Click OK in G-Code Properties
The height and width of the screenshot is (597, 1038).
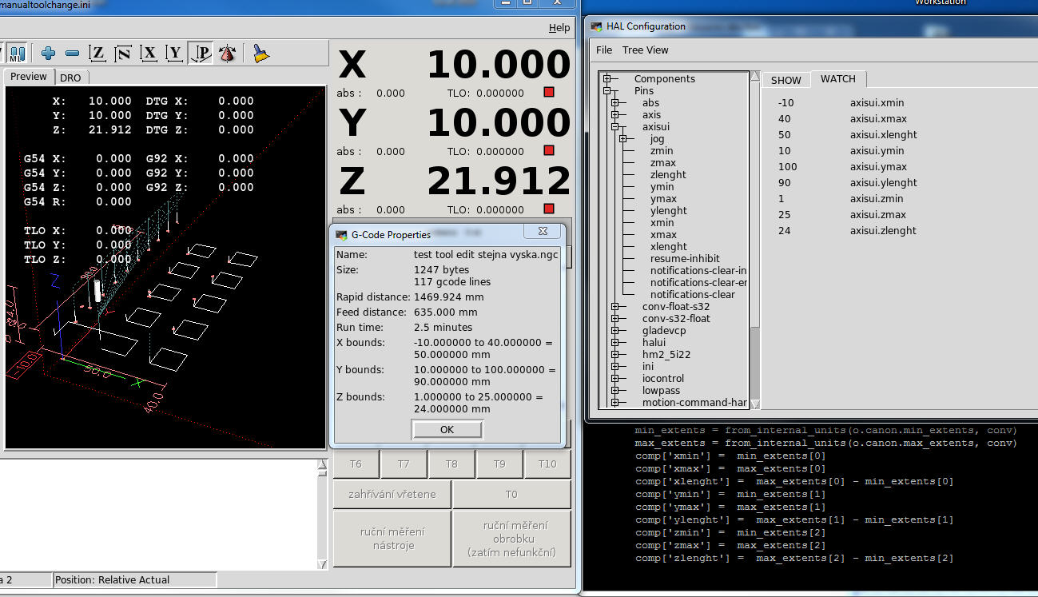point(447,430)
